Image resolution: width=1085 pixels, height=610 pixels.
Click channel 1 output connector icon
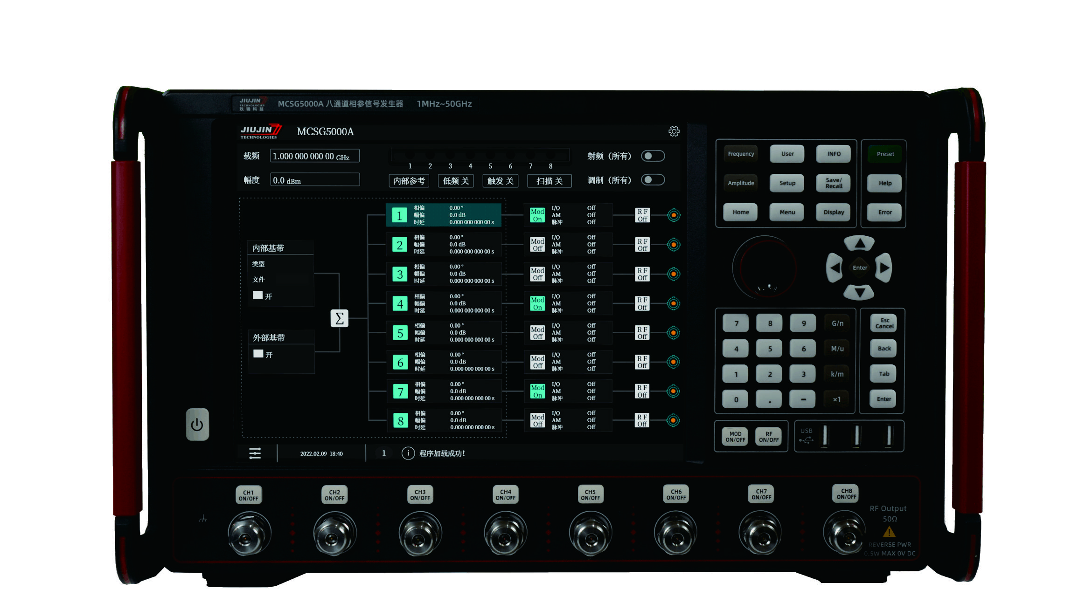click(x=673, y=215)
